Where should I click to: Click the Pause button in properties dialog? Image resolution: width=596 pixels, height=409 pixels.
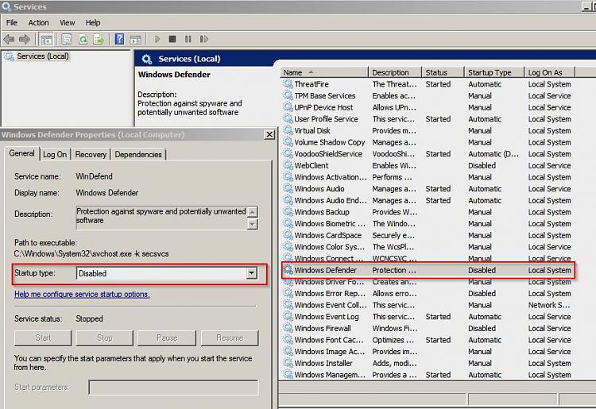167,338
